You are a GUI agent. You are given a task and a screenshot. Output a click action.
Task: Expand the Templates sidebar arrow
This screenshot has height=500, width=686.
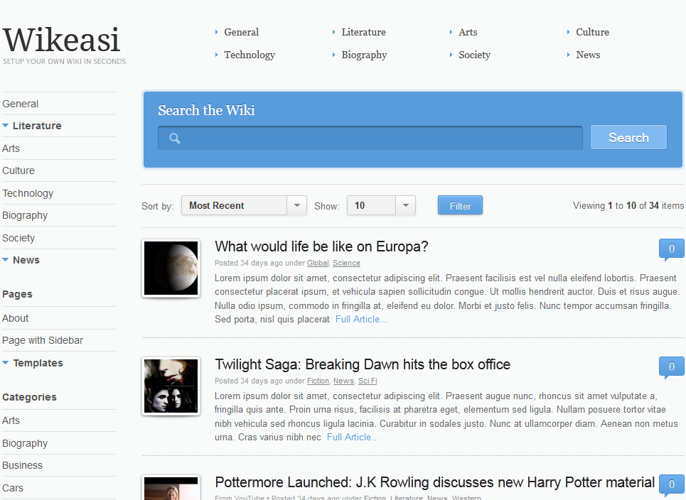(x=5, y=363)
